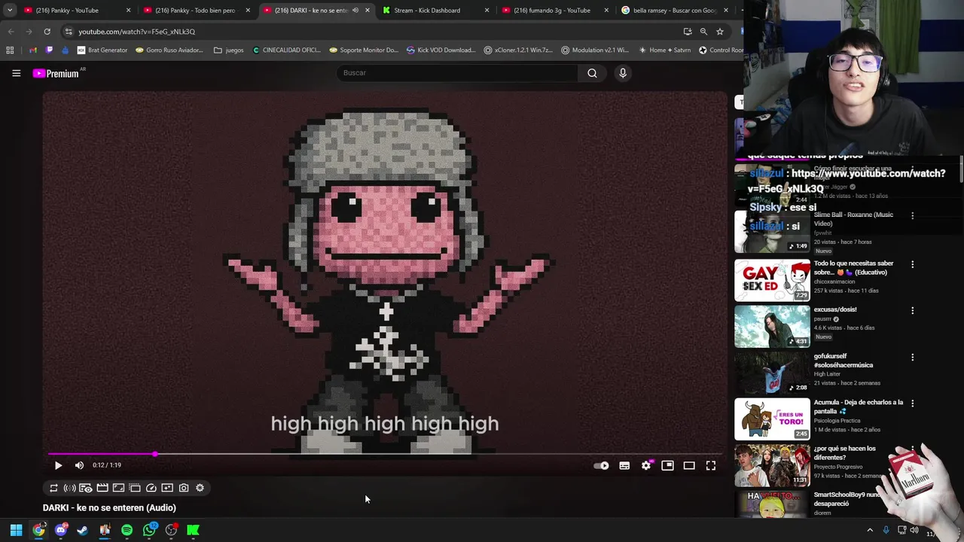Toggle the autoplay switch in player
Screen dimensions: 964x542
point(601,466)
